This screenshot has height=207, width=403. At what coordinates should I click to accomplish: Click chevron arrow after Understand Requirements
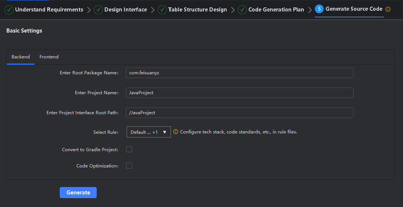tap(89, 10)
